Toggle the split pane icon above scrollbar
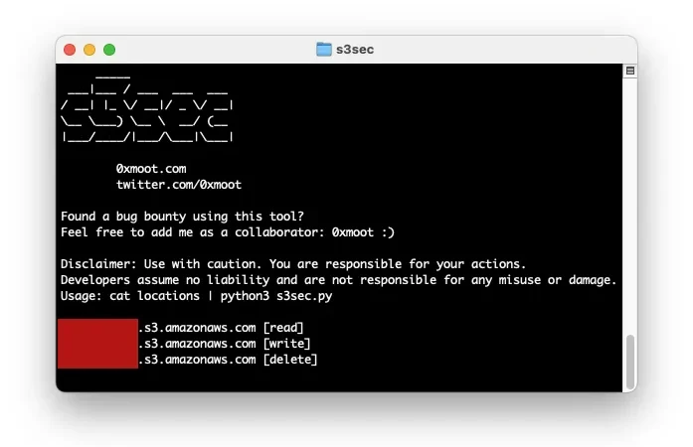 tap(629, 71)
